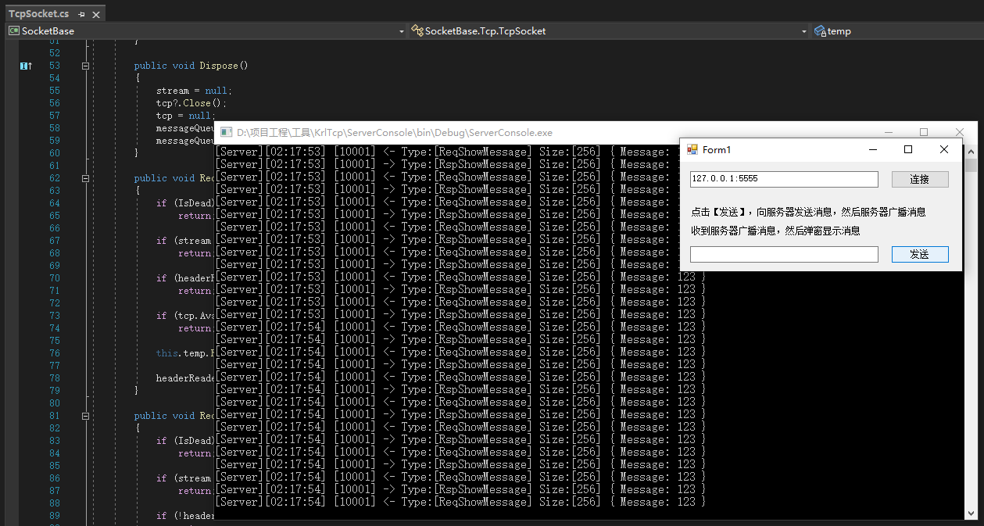The height and width of the screenshot is (526, 984).
Task: Collapse the Dispose() method on line 53
Action: click(85, 66)
